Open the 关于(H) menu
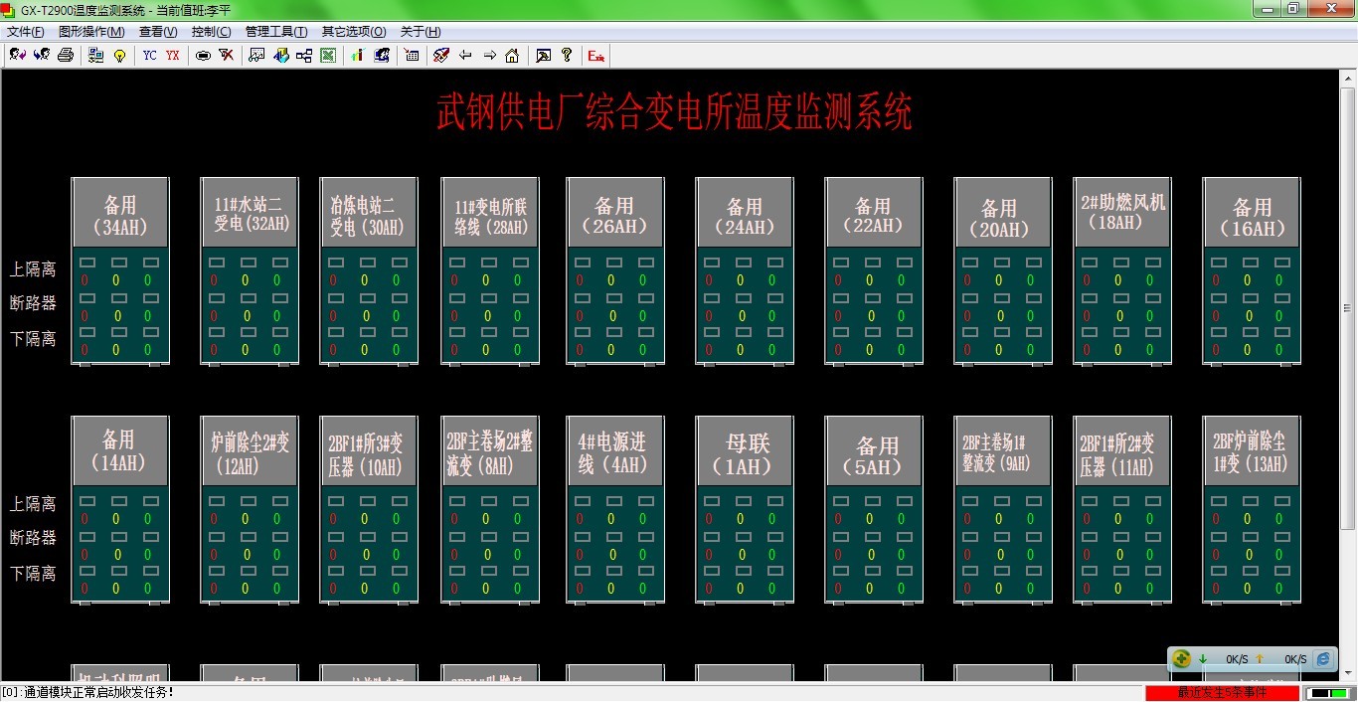The image size is (1358, 702). (x=421, y=32)
